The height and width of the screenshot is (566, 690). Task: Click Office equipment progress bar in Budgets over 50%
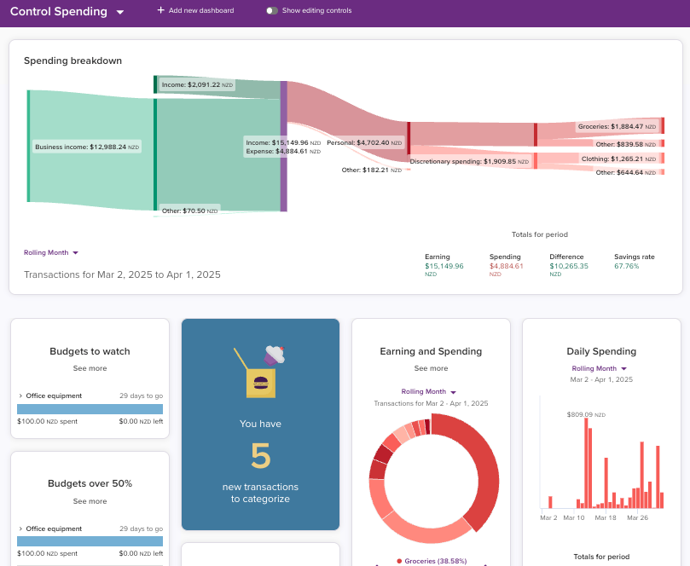point(90,541)
